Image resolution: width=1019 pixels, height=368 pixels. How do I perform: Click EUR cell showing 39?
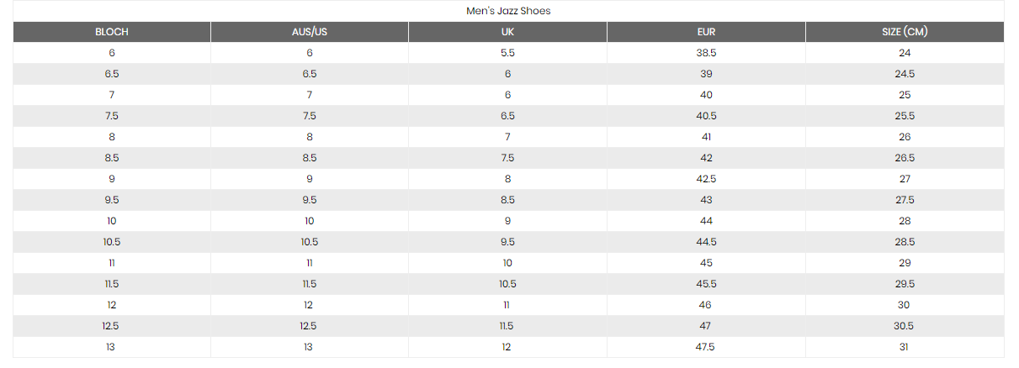tap(706, 74)
